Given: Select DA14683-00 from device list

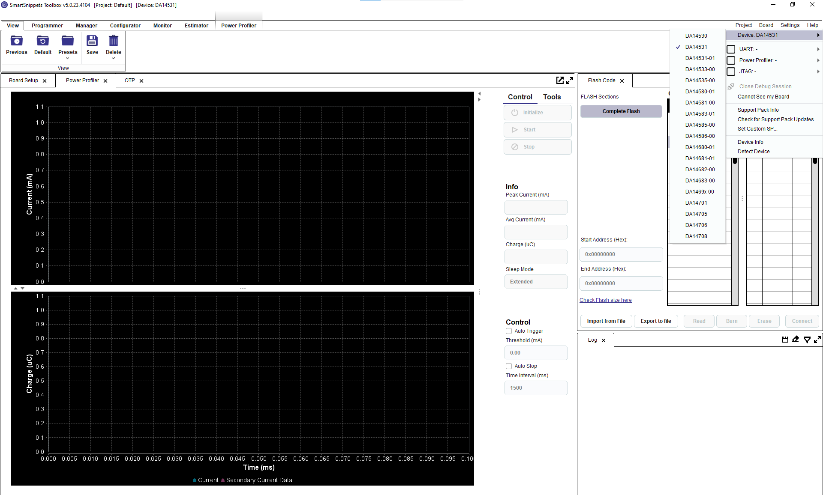Looking at the screenshot, I should tap(698, 181).
